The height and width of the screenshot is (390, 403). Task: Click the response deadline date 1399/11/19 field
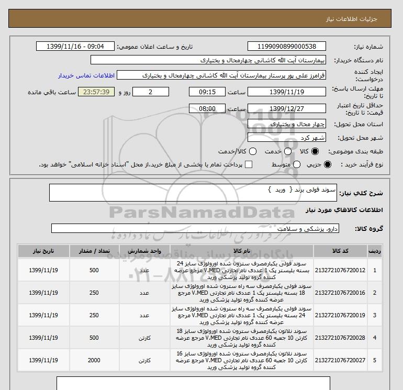287,92
